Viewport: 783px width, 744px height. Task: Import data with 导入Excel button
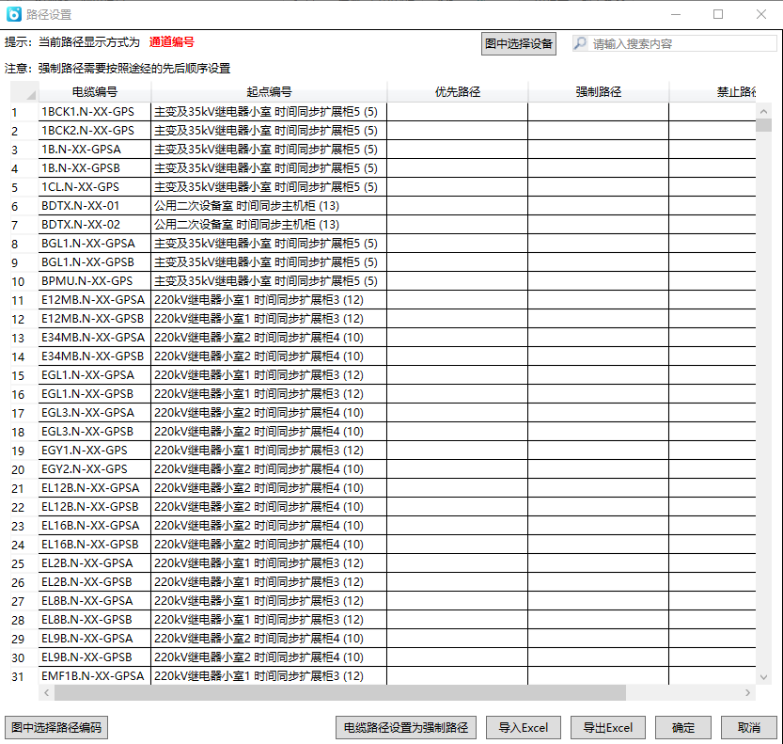(x=524, y=727)
